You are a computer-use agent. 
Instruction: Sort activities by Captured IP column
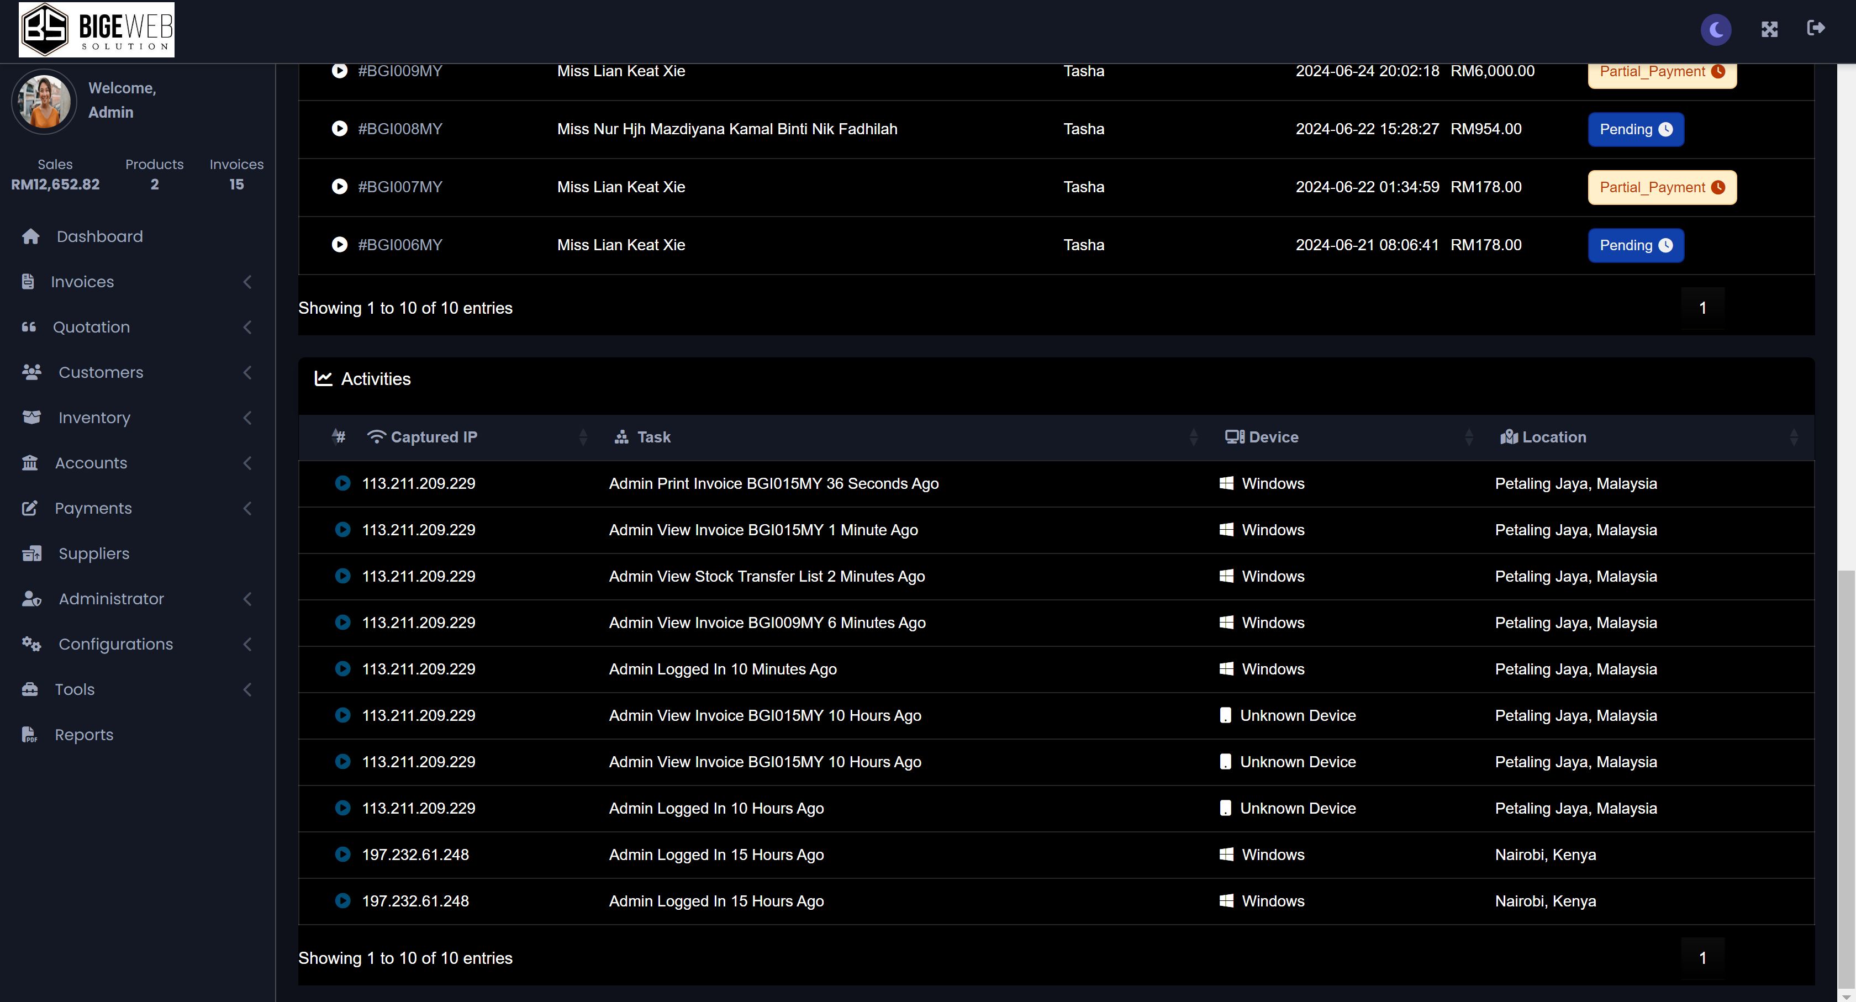point(434,437)
